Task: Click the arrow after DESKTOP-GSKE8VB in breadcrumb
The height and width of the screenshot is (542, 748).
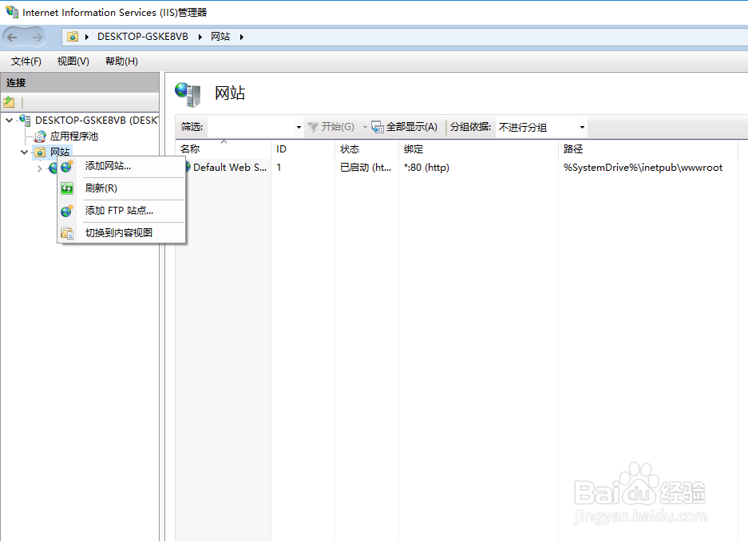Action: point(200,37)
